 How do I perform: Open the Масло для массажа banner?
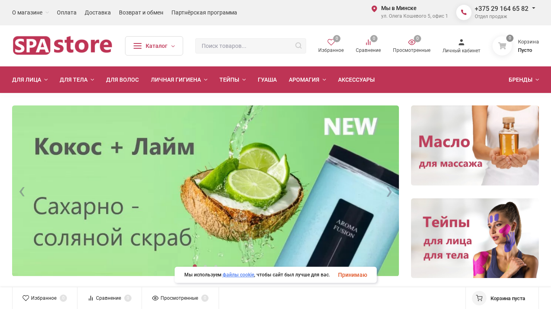coord(475,145)
